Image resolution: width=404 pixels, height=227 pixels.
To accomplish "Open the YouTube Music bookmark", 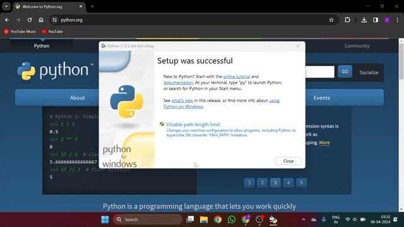I will click(20, 32).
